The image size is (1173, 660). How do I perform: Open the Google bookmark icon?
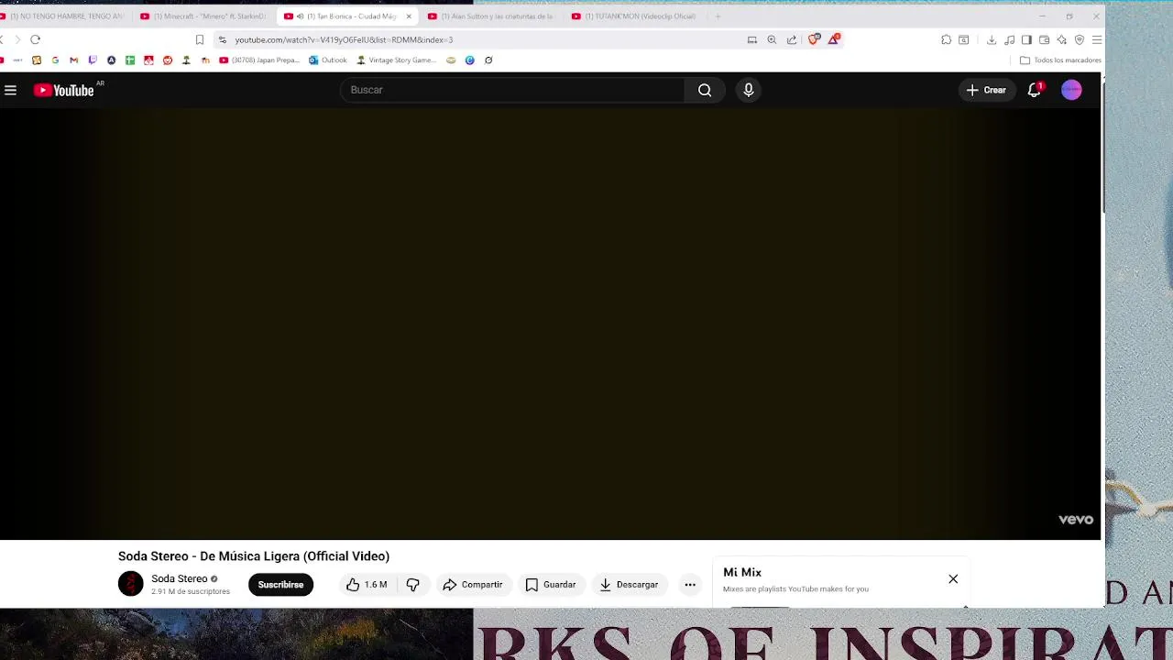(55, 60)
